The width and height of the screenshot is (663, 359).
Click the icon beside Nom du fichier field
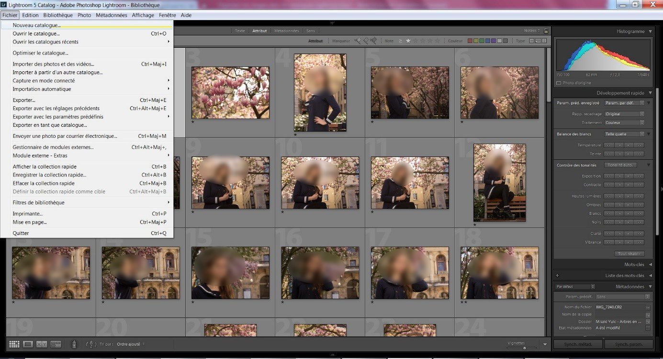[x=648, y=307]
